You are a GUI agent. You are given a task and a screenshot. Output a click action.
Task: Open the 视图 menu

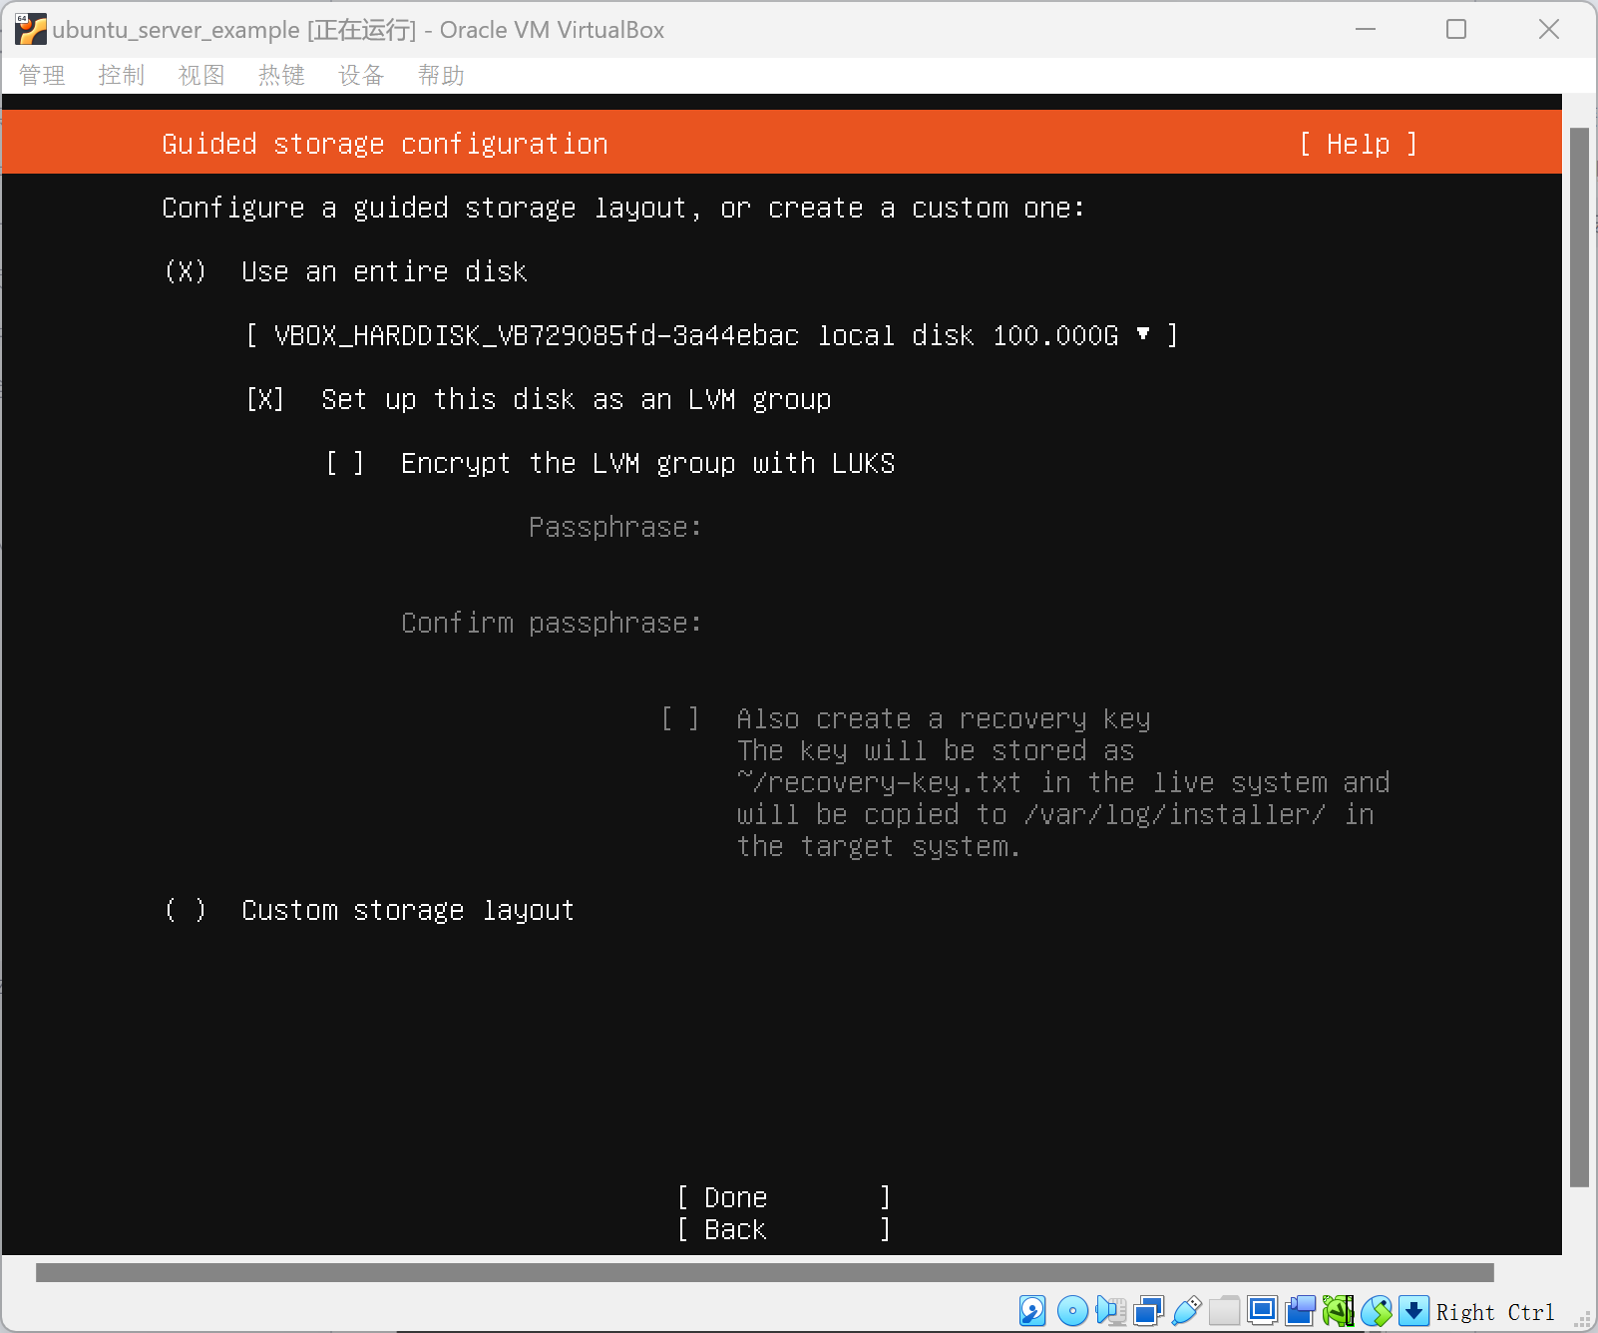coord(201,76)
